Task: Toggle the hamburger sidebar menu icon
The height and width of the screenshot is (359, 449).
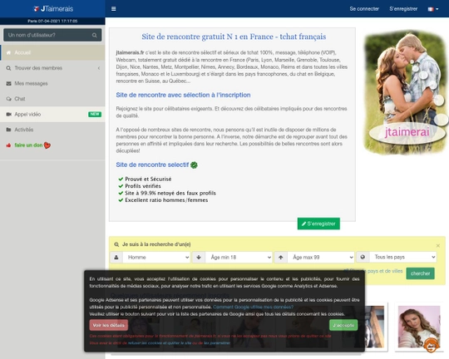Action: click(113, 9)
